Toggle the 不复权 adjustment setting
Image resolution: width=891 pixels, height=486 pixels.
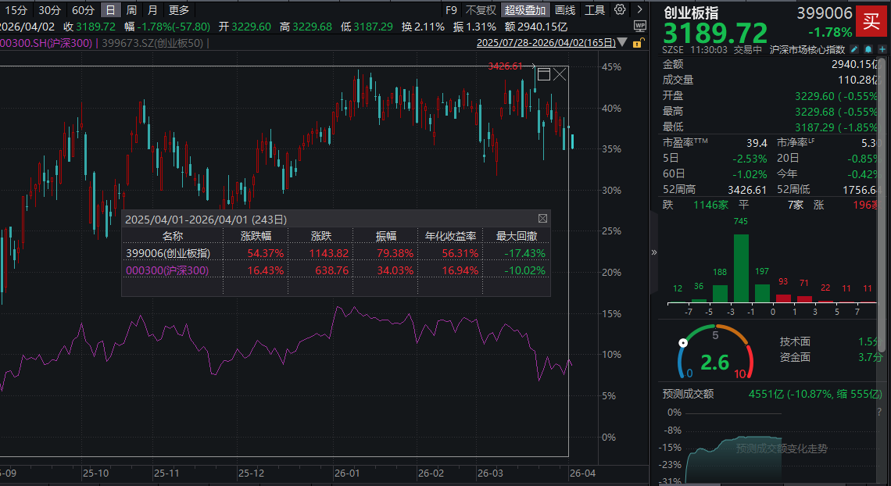pyautogui.click(x=481, y=10)
